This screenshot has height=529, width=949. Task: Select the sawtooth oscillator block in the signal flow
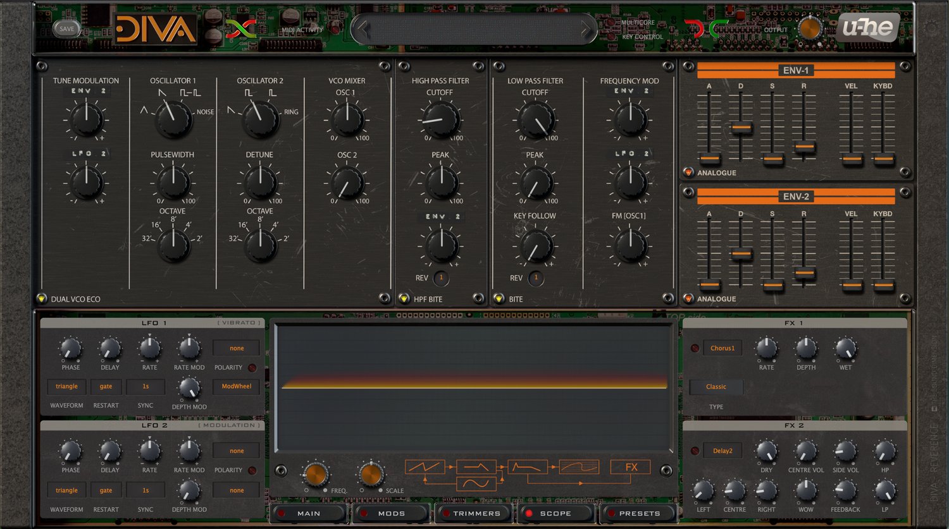click(425, 468)
